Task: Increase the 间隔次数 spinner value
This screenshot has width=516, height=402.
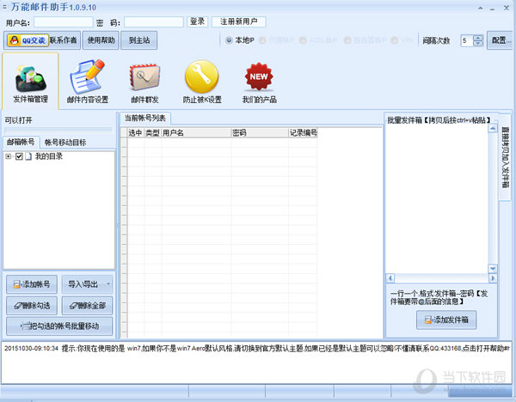Action: [x=477, y=38]
